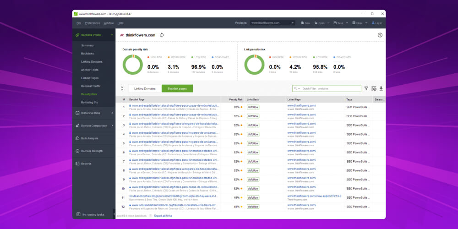Click the thinkflowers.com/View.asp?id=TF210-3 linked page
The height and width of the screenshot is (229, 458).
click(314, 196)
